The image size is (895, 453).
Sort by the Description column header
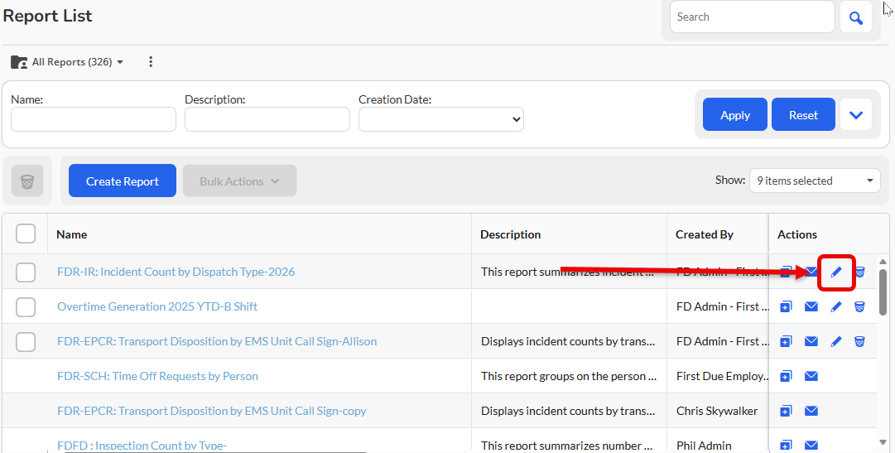coord(510,234)
